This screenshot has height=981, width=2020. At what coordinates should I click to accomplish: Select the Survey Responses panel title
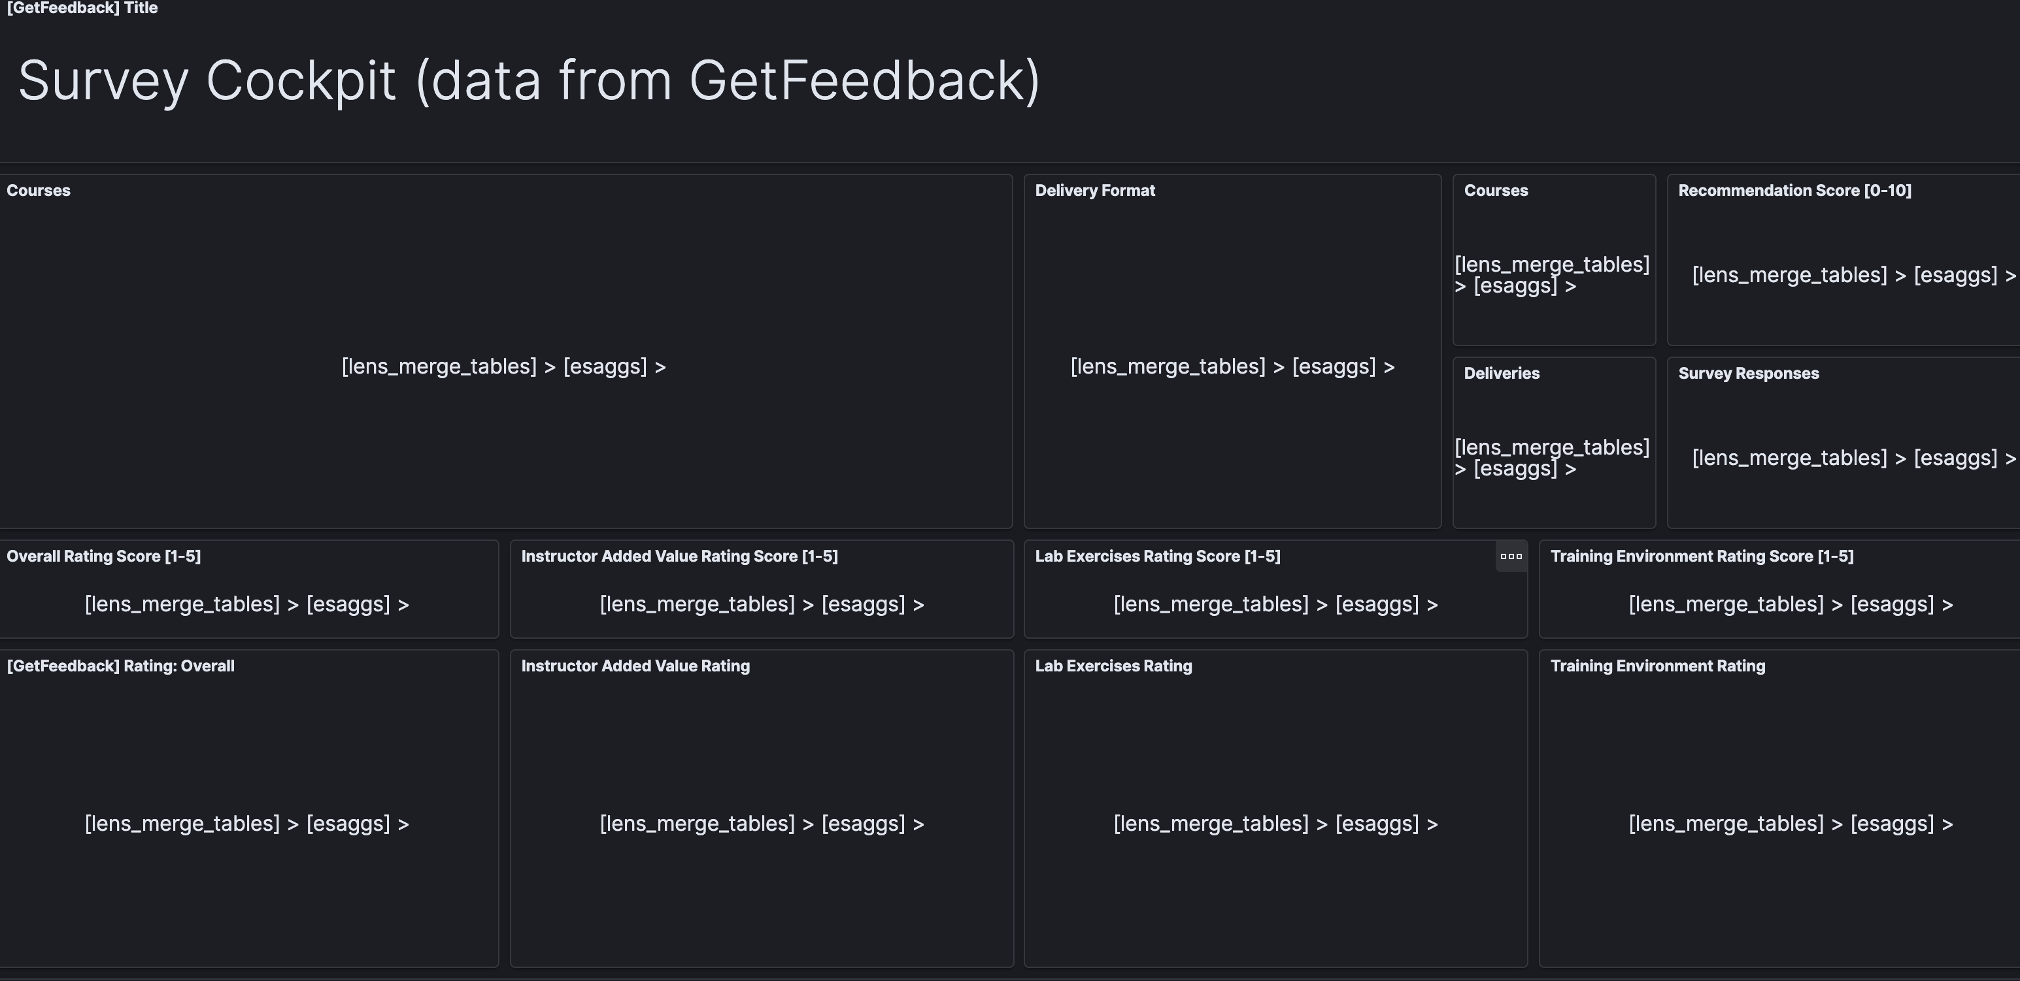click(1748, 374)
